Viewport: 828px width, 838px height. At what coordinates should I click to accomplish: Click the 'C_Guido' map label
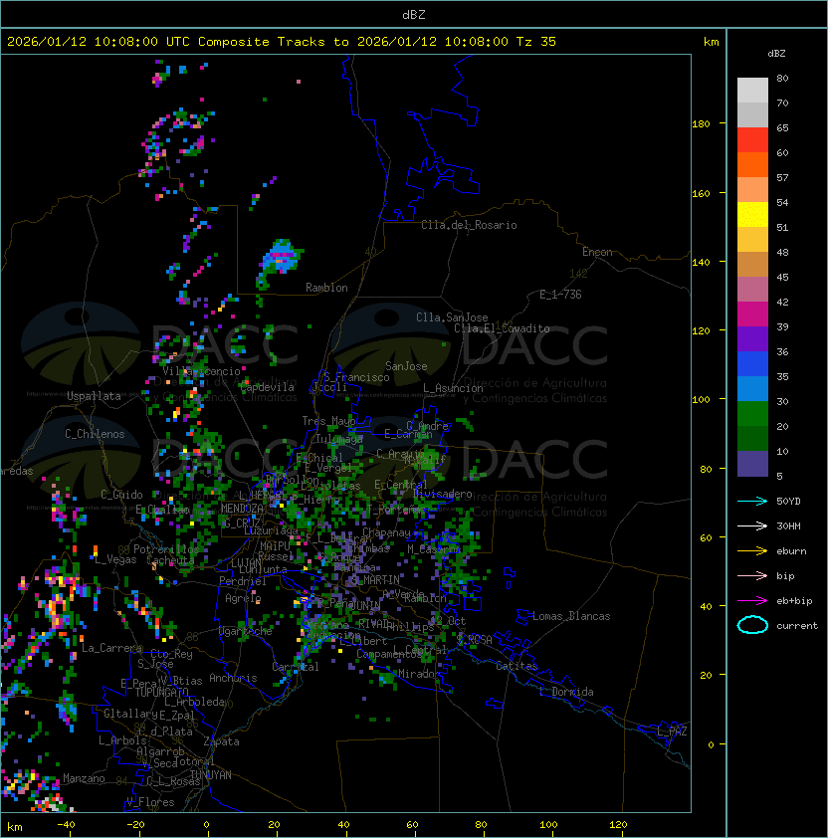[121, 495]
